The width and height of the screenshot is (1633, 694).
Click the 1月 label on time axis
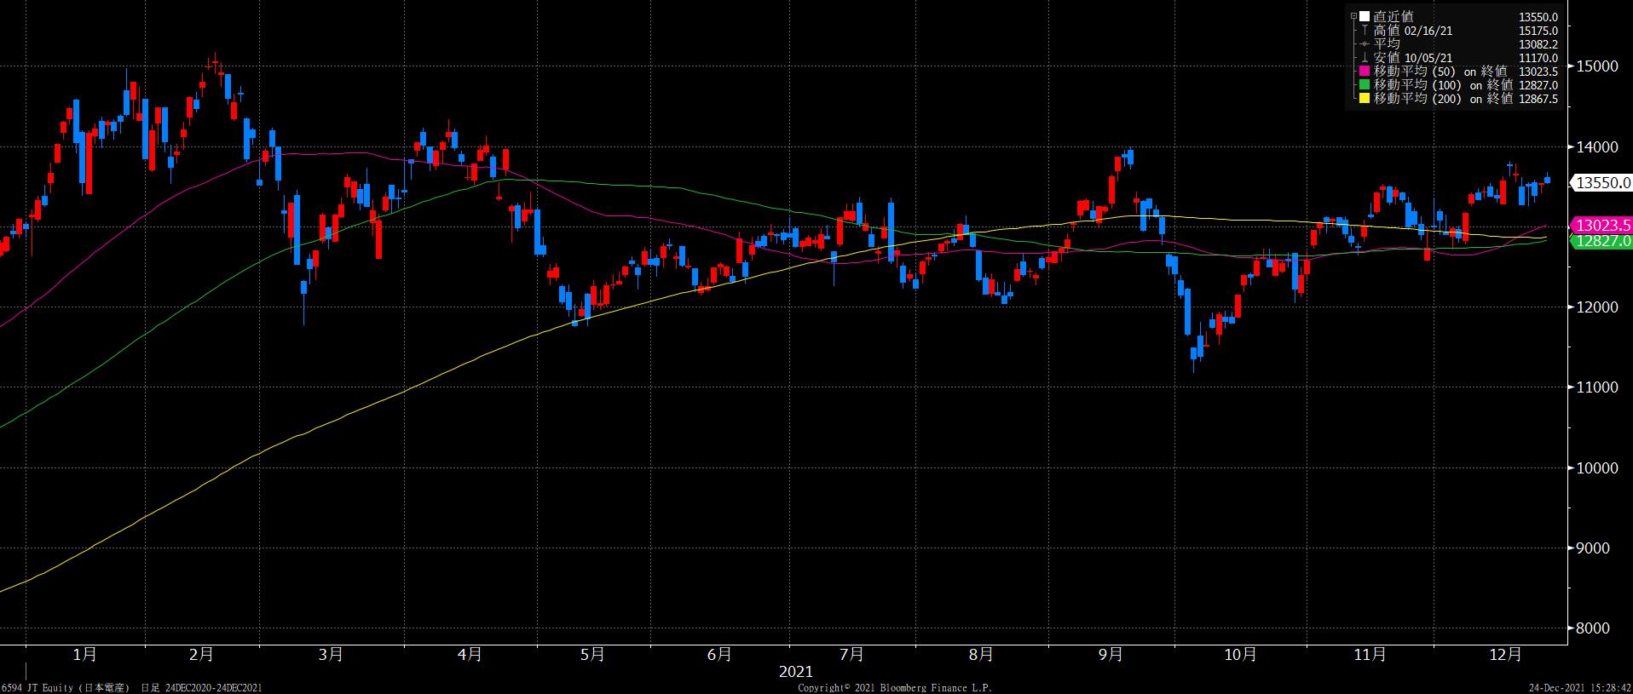(x=84, y=655)
